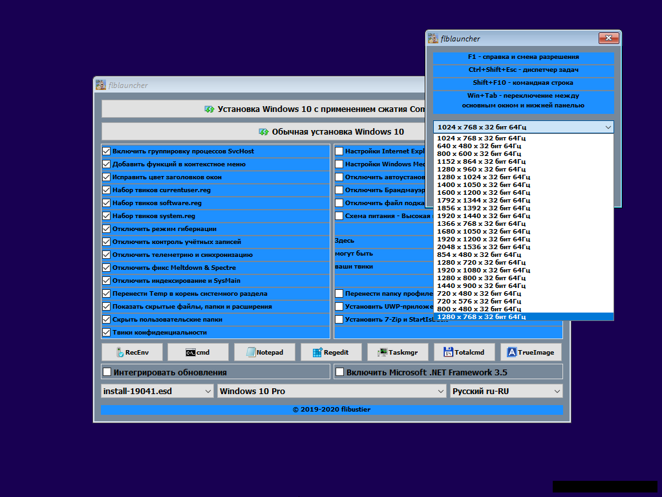Click F1 - справка и смена разрешения
Image resolution: width=662 pixels, height=497 pixels.
pos(524,57)
